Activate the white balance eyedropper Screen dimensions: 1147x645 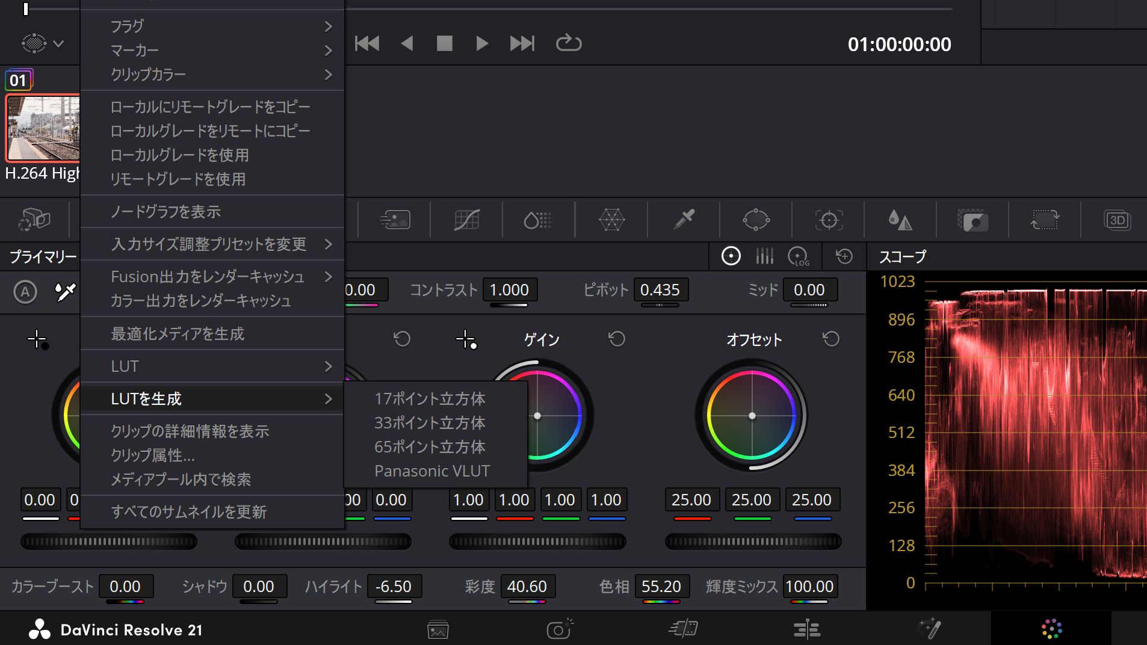coord(65,292)
